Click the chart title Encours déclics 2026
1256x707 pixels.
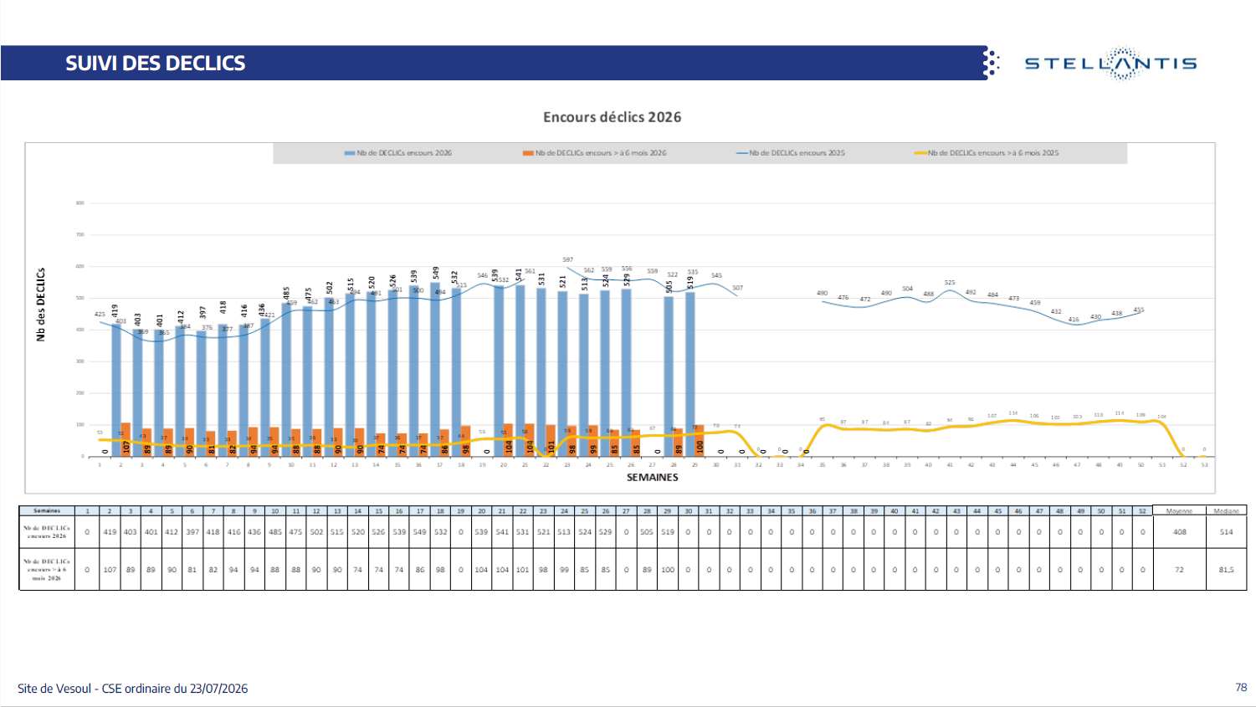pyautogui.click(x=613, y=117)
